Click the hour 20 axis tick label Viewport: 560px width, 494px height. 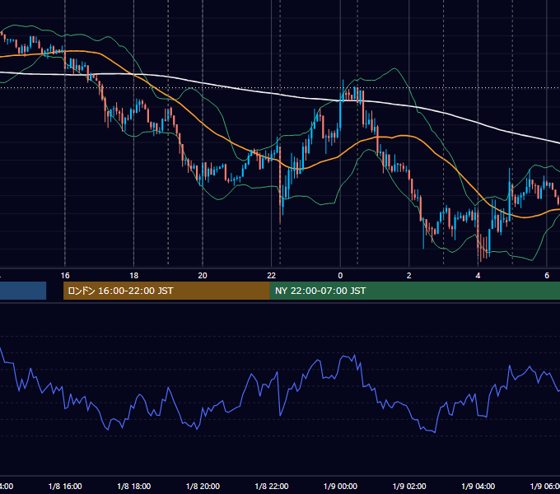click(203, 276)
